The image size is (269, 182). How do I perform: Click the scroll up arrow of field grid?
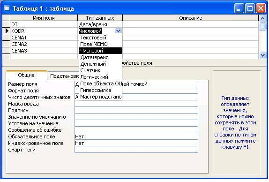(x=262, y=18)
